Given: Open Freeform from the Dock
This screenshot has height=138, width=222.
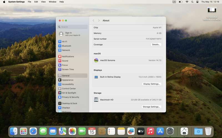Looking at the screenshot, I should coord(131,131).
